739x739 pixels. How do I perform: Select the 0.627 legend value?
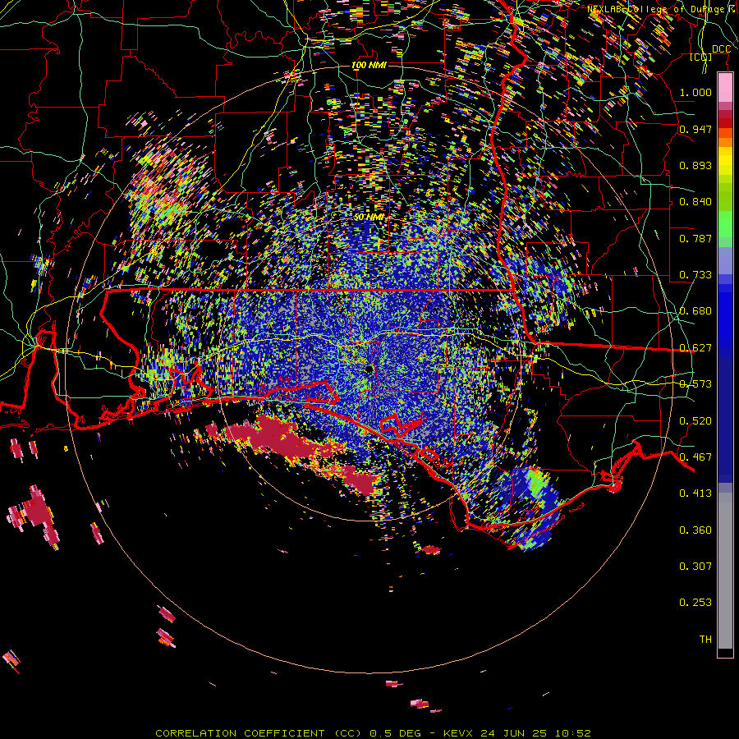pos(695,348)
